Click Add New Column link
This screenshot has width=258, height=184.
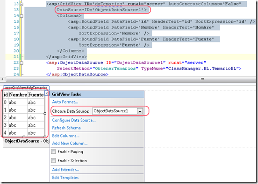coord(70,143)
